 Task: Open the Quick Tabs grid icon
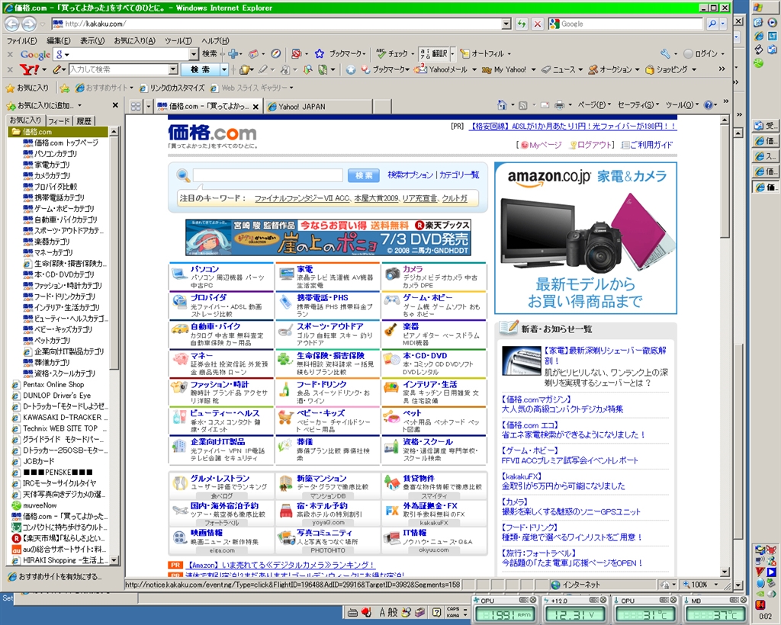[136, 106]
